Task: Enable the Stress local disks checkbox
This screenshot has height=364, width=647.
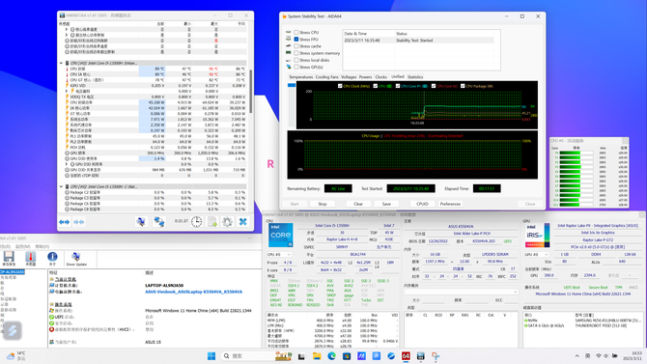Action: pyautogui.click(x=296, y=60)
